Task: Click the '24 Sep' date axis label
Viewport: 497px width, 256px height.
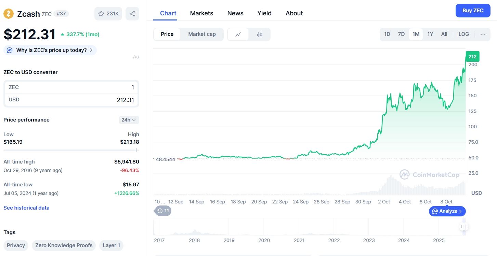Action: pos(301,202)
